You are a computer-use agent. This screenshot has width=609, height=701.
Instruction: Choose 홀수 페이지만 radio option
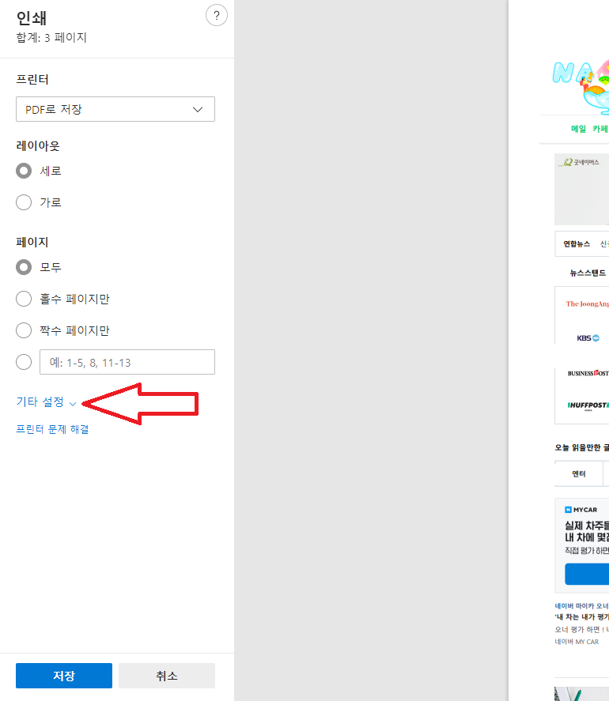tap(24, 299)
